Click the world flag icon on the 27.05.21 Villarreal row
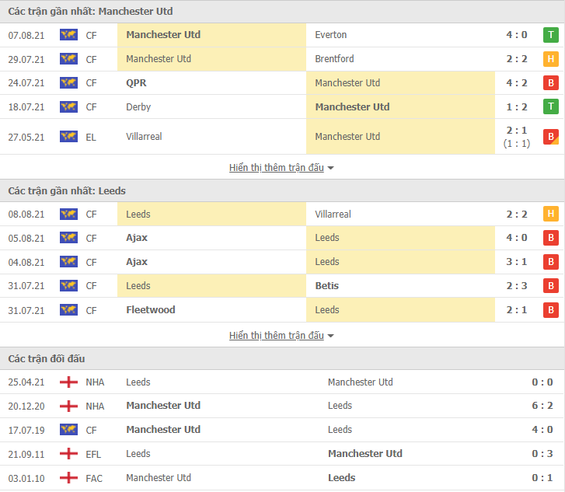Viewport: 565px width, 492px height. (68, 137)
